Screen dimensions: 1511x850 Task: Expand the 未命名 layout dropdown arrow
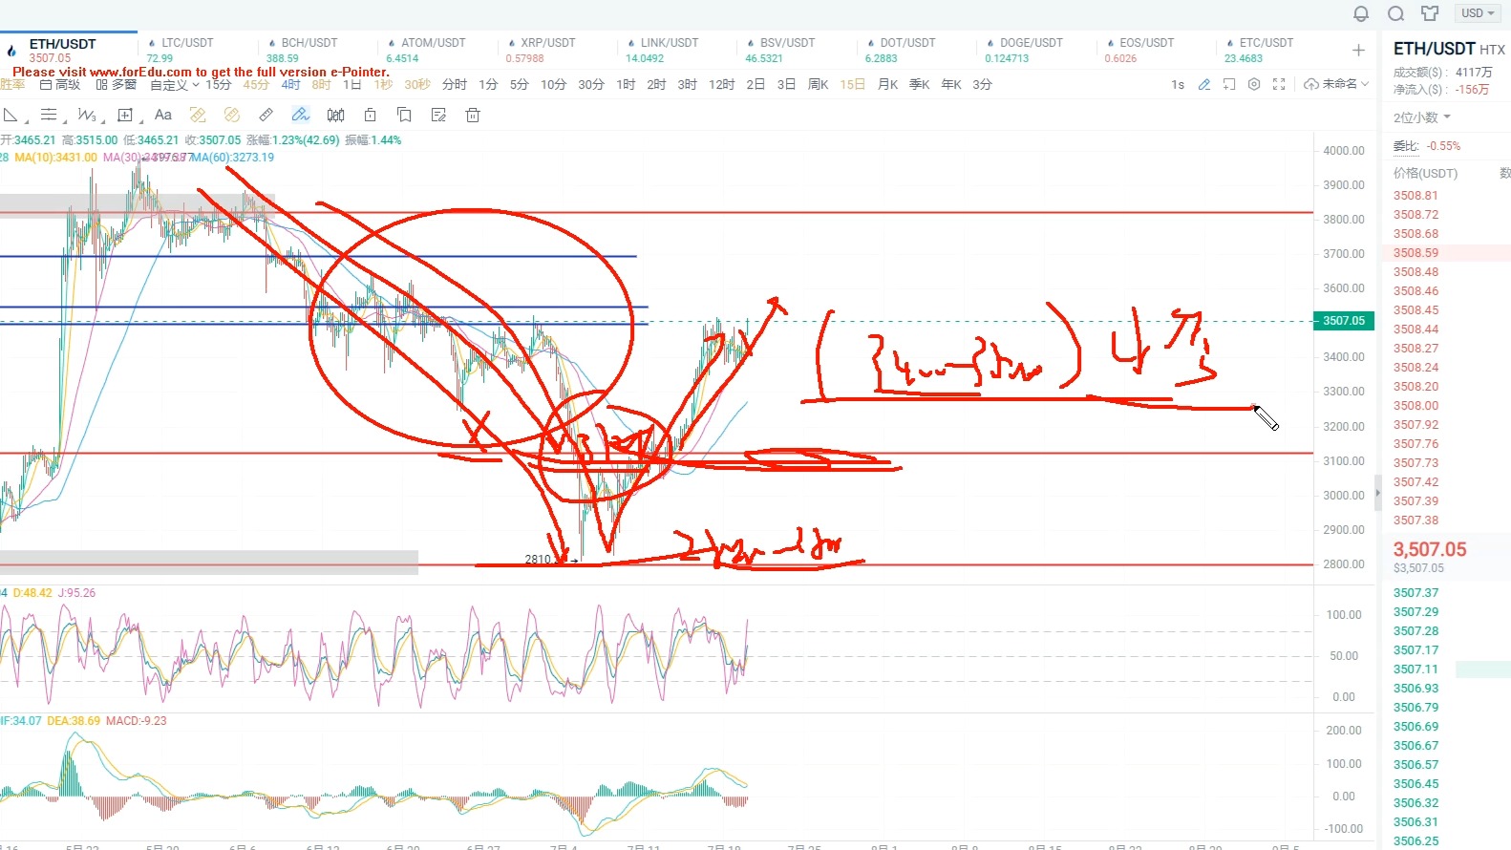coord(1365,85)
